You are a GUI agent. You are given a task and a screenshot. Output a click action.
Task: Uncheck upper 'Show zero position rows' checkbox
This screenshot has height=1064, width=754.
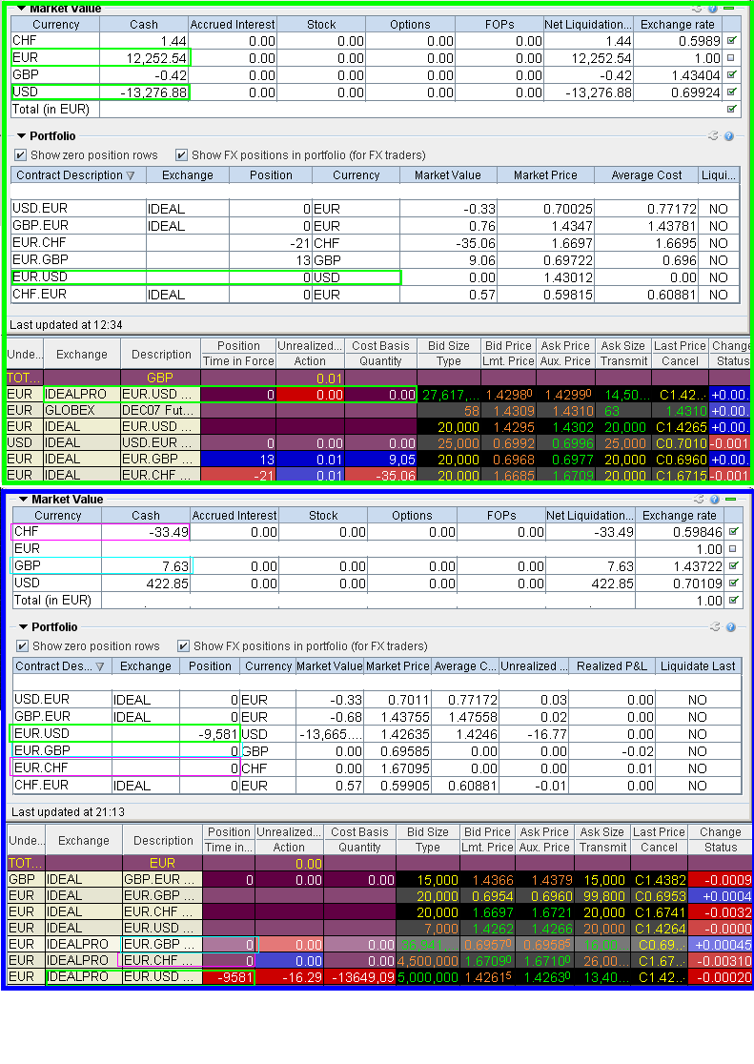pyautogui.click(x=20, y=155)
